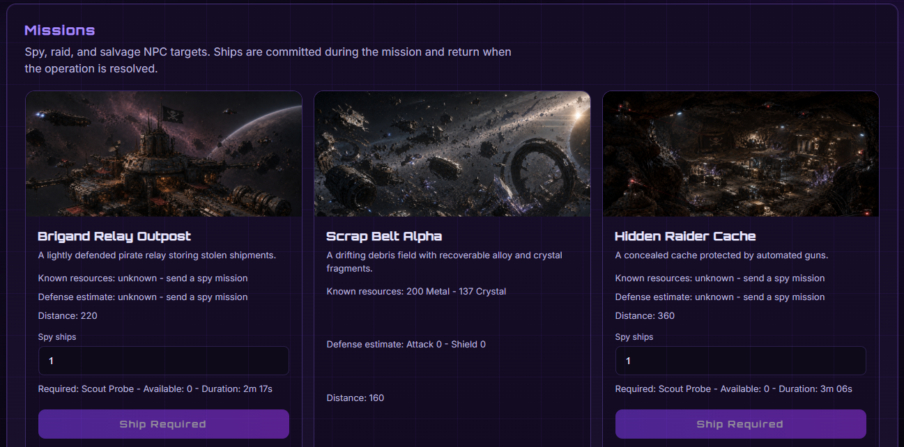Select the Scrap Belt Alpha mission image
The width and height of the screenshot is (904, 447).
(x=452, y=154)
